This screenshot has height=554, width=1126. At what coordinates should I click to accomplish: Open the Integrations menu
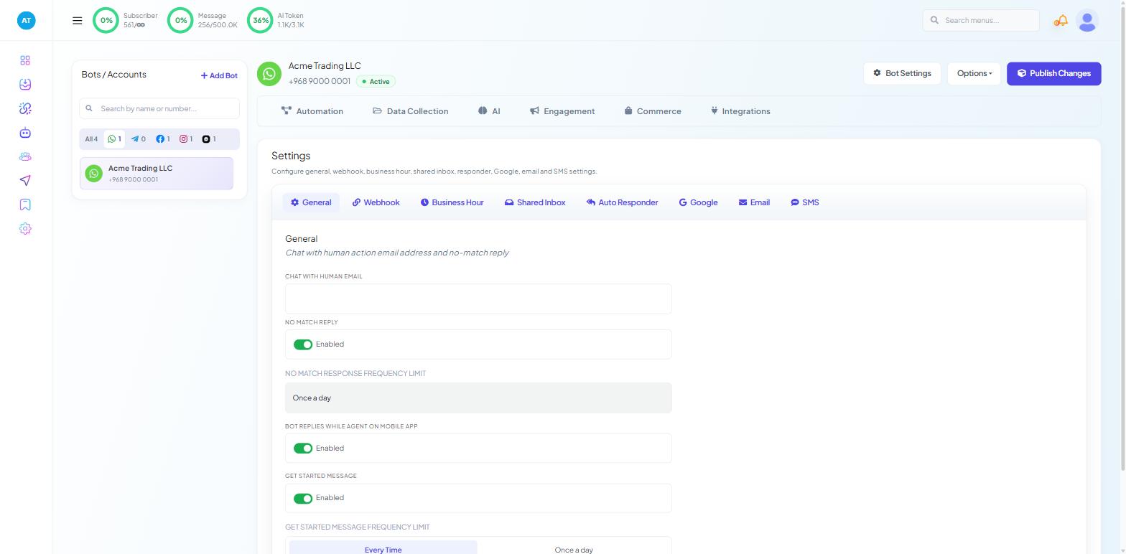point(740,111)
